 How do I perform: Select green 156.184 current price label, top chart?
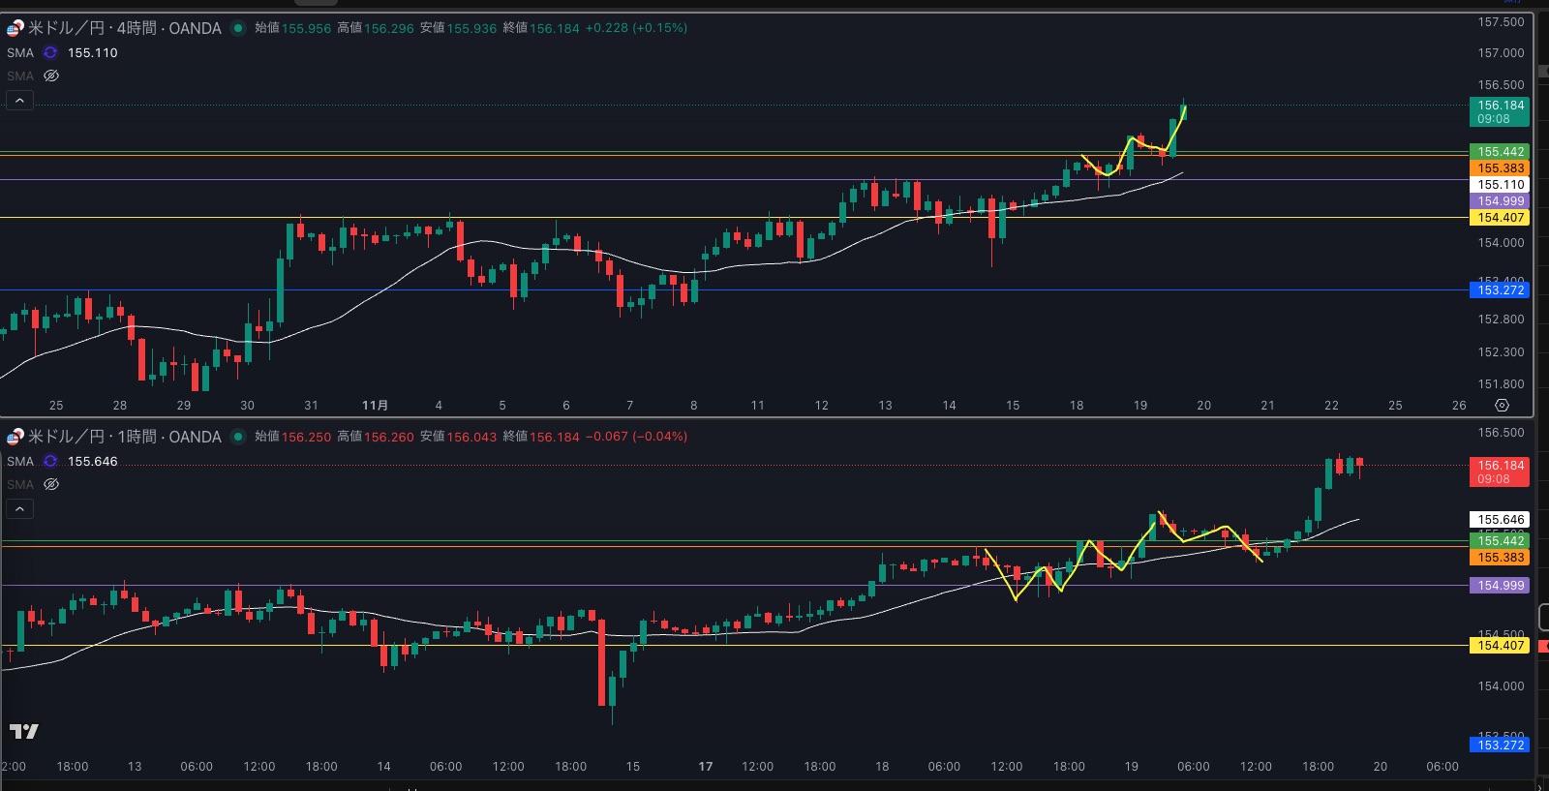(1500, 111)
